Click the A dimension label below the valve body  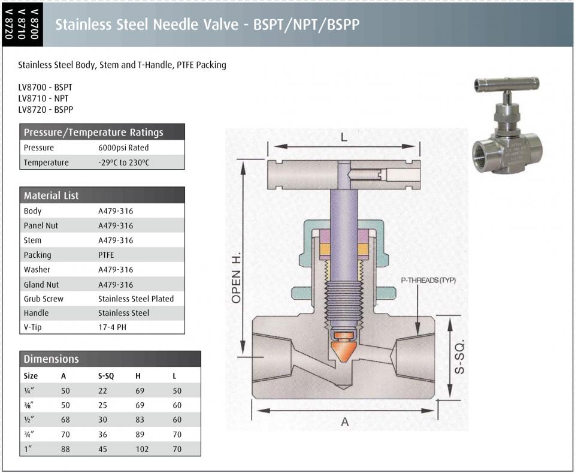coord(345,422)
